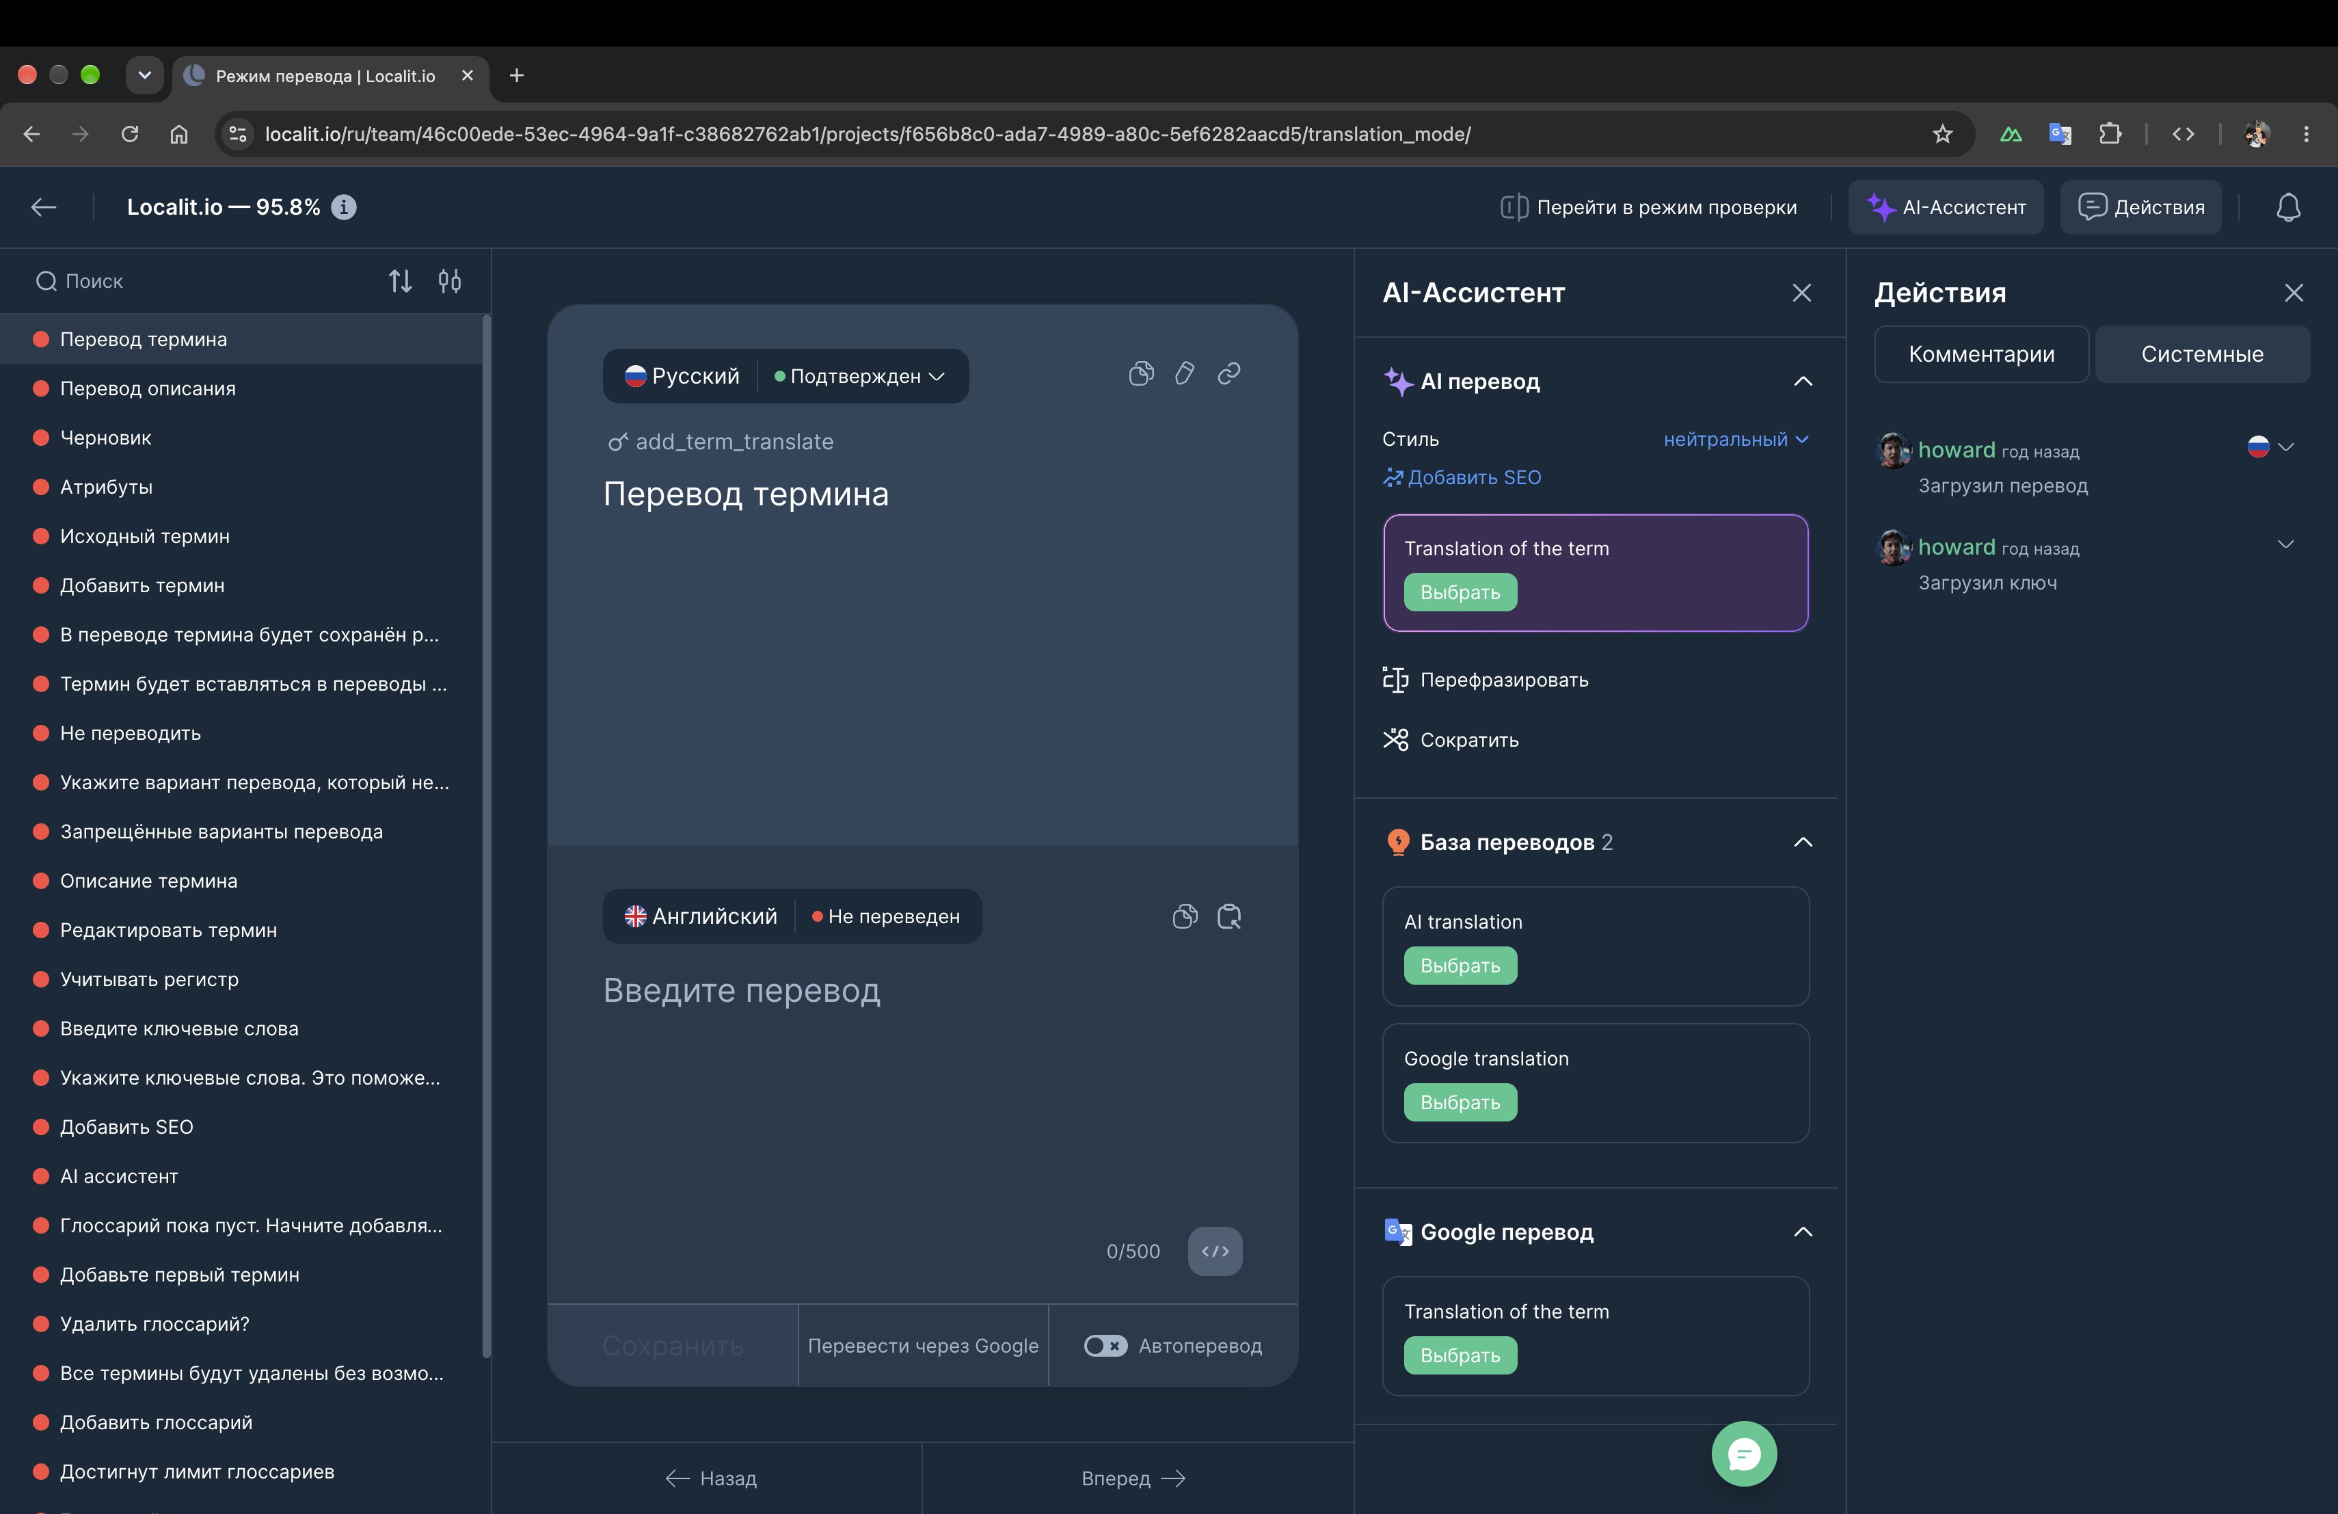
Task: Open the Подтвержден status dropdown
Action: 859,376
